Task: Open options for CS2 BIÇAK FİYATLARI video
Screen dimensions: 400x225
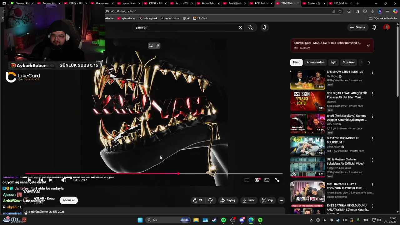Action: tap(372, 94)
